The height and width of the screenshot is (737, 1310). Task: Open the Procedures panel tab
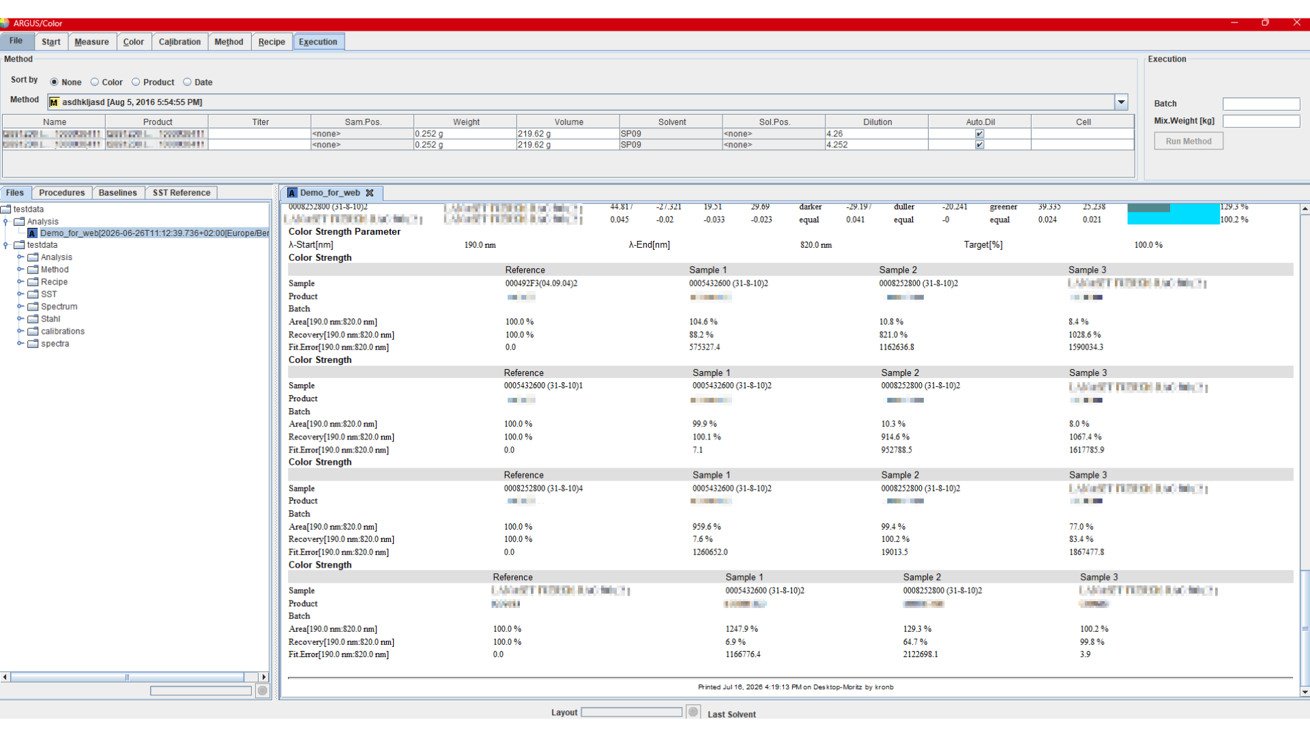(x=62, y=193)
